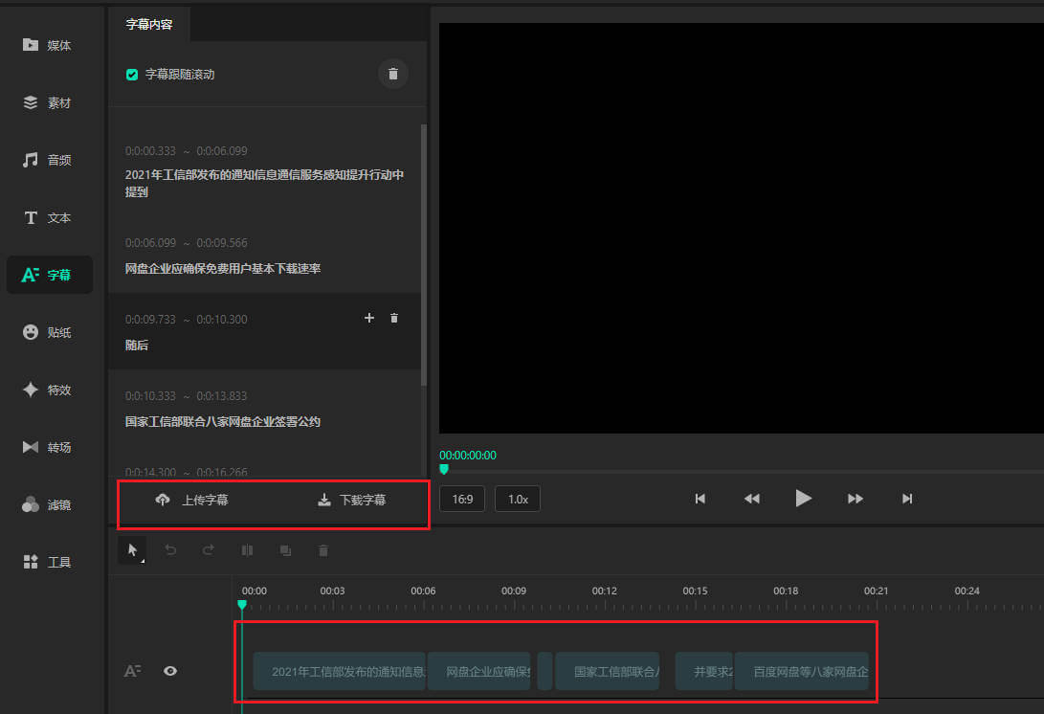The image size is (1044, 714).
Task: Select timeline clip 百度网盘等八家网盘企
Action: [x=802, y=671]
